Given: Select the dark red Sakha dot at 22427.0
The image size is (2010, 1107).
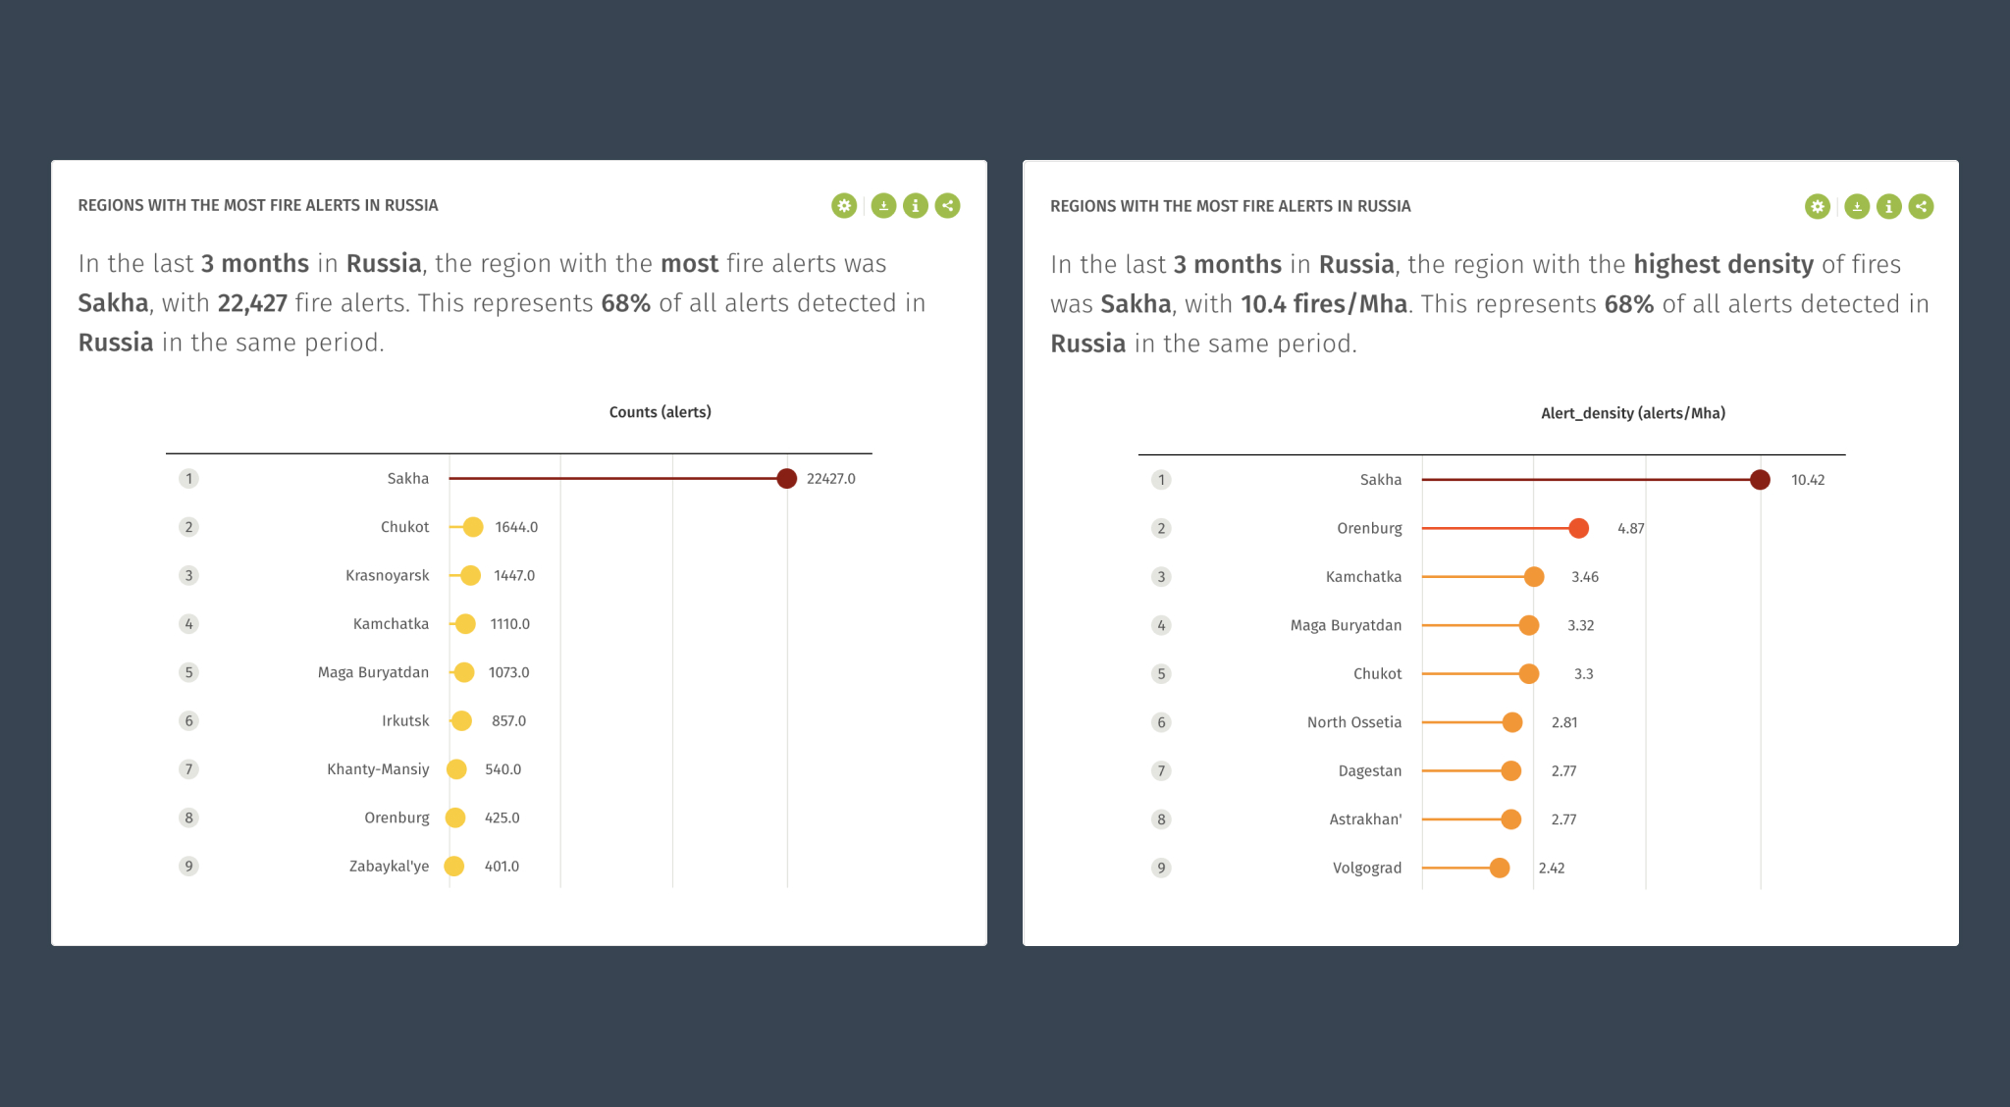Looking at the screenshot, I should (787, 479).
